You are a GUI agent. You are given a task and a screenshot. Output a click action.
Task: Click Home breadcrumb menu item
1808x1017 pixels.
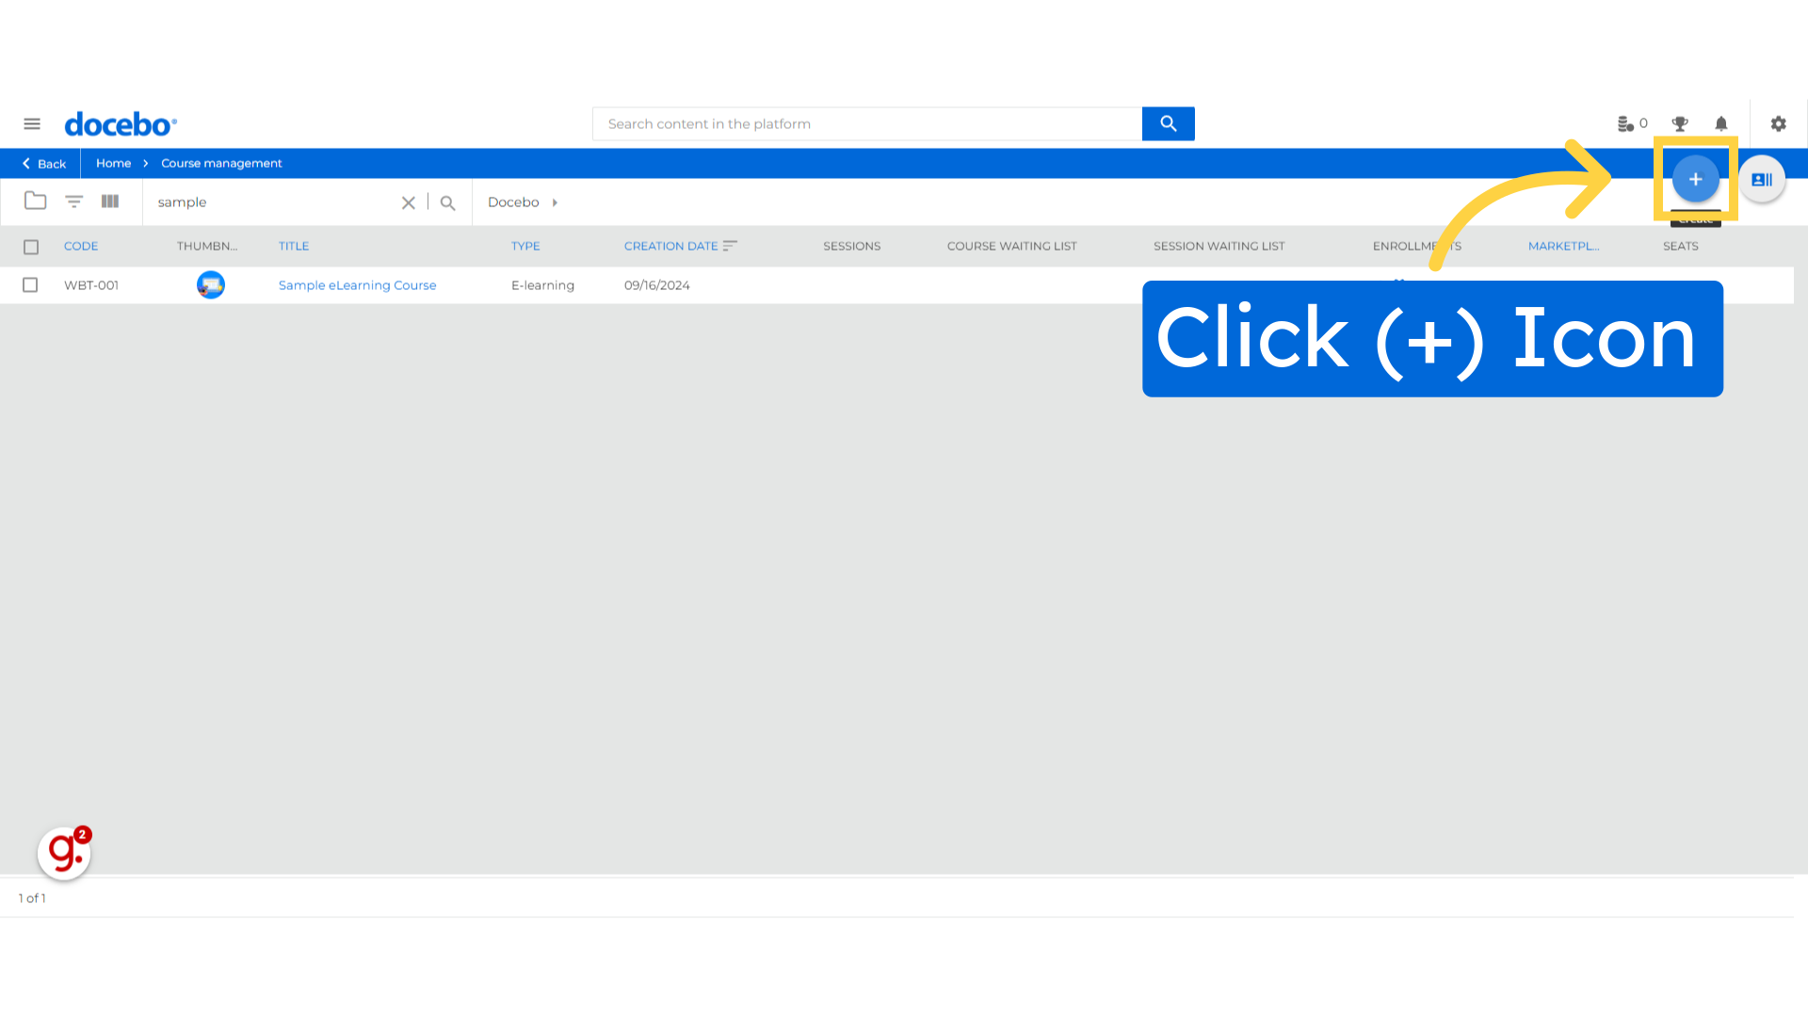click(113, 163)
